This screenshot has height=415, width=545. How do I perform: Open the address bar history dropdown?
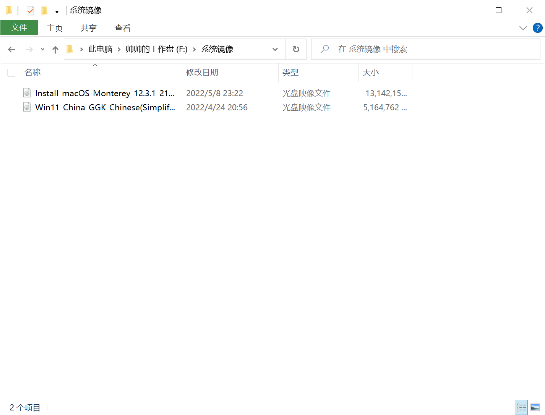(275, 49)
